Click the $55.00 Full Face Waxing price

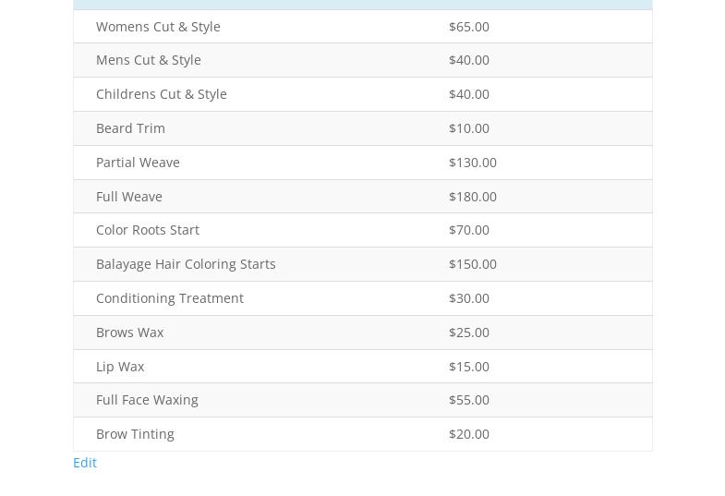(x=469, y=400)
